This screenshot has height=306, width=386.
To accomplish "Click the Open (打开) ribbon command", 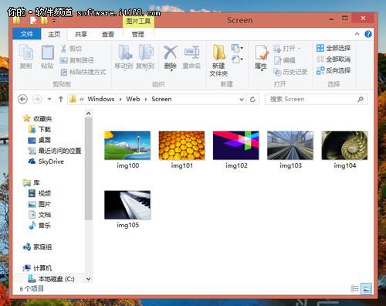I will pos(287,49).
